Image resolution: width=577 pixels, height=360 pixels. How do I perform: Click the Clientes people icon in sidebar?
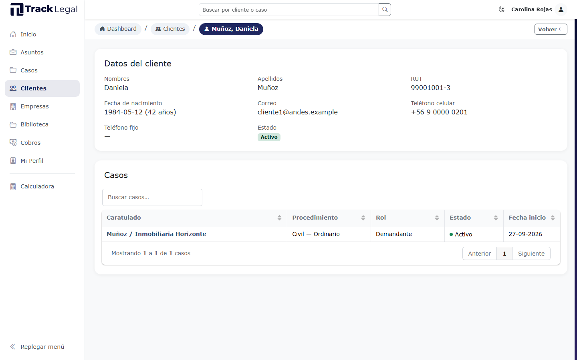[13, 88]
